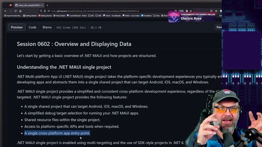Switch to the Blame tab

[47, 27]
